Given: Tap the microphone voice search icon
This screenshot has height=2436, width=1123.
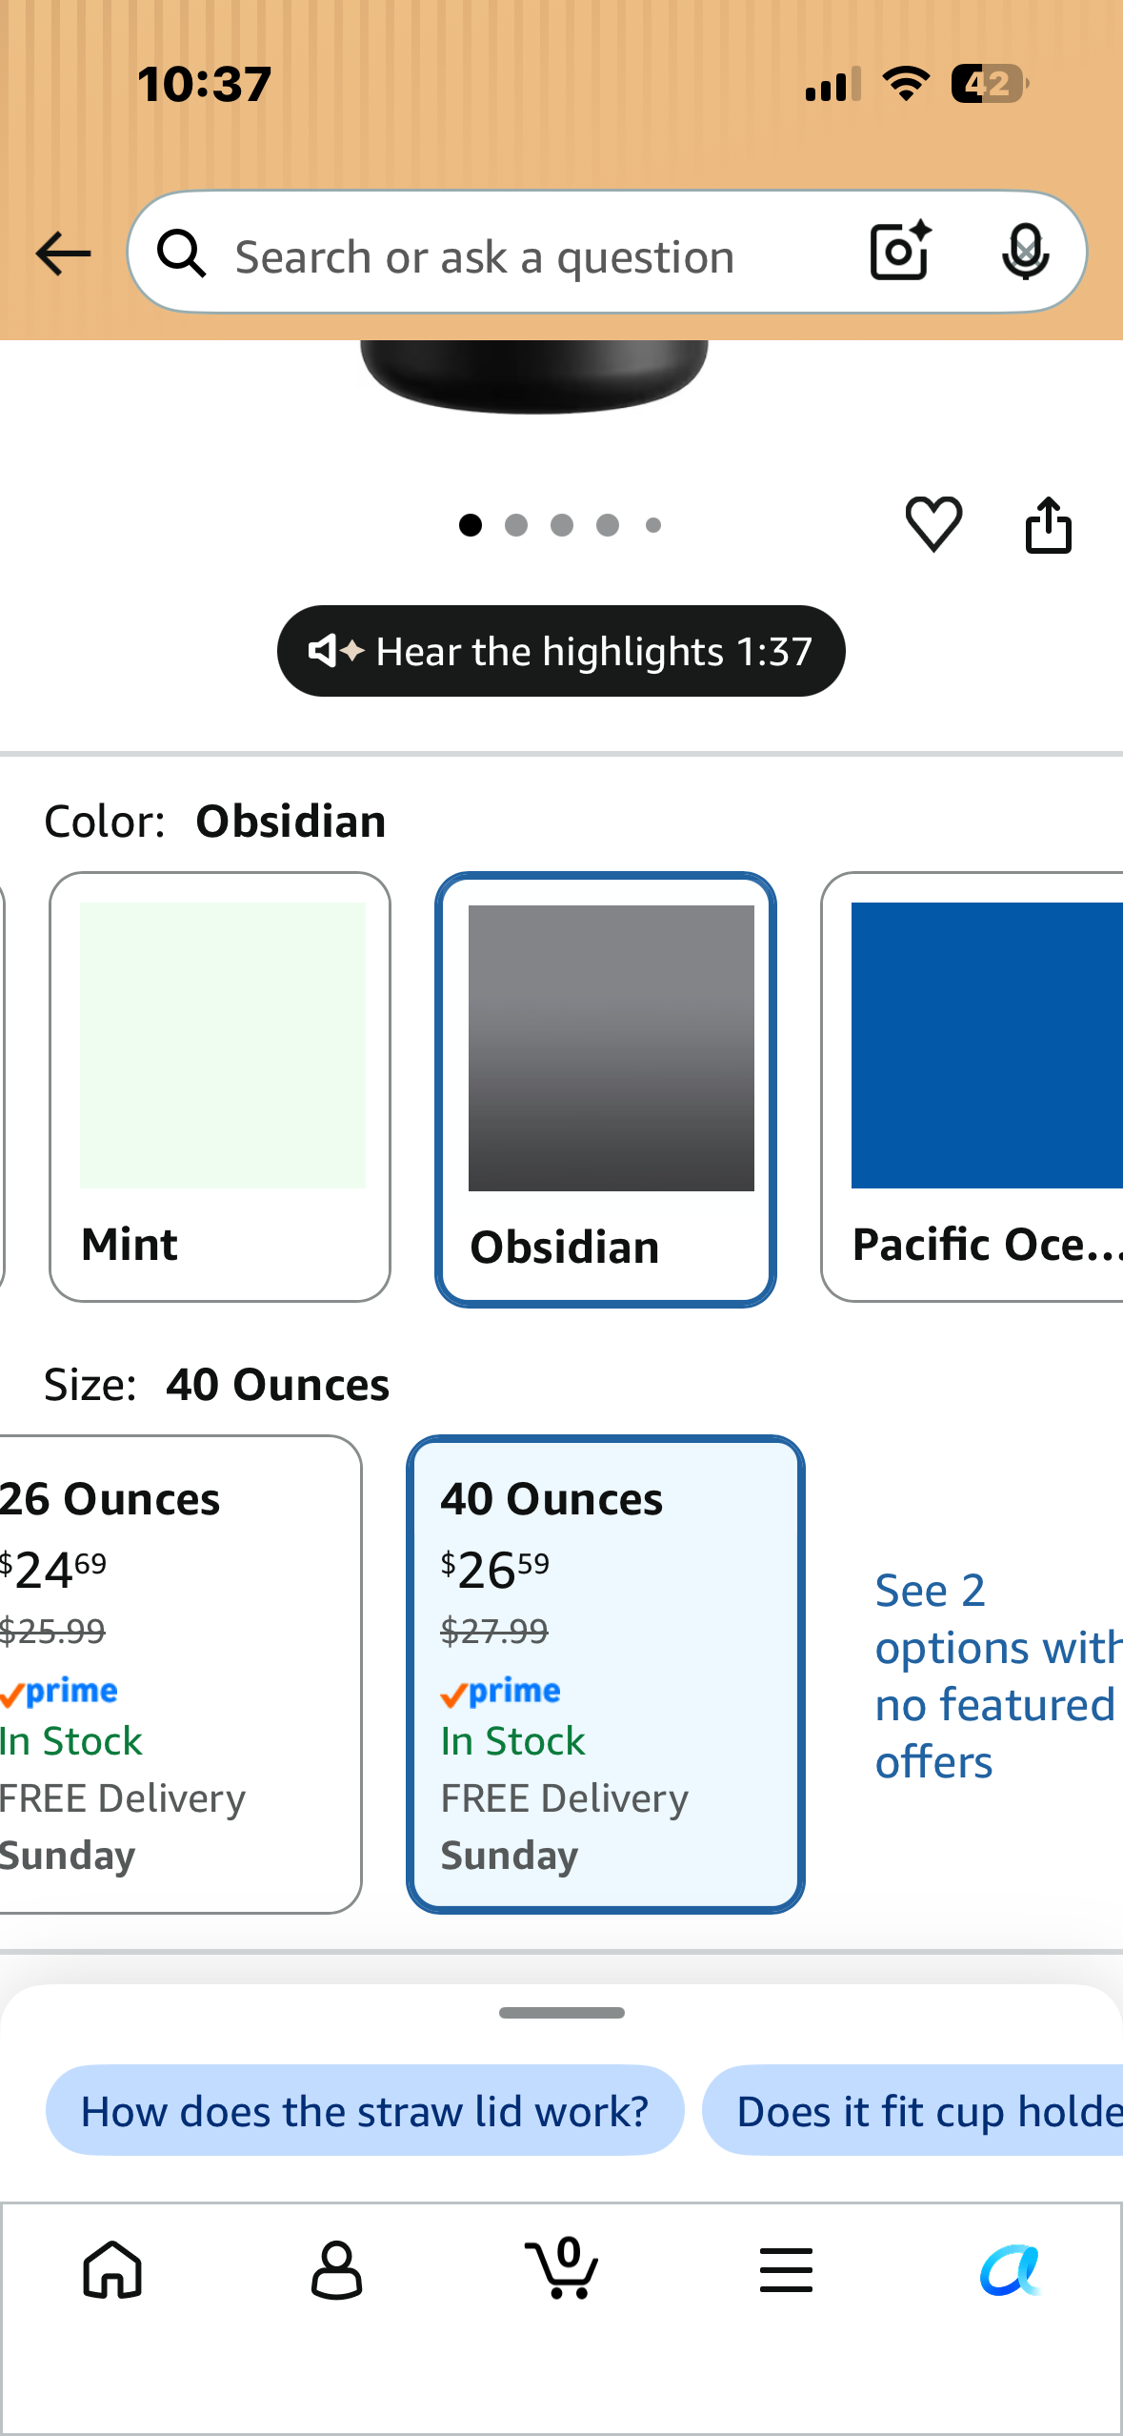Looking at the screenshot, I should click(1026, 253).
